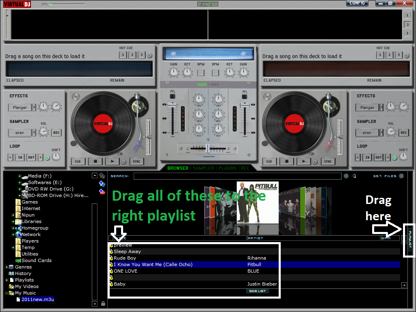416x312 pixels.
Task: Click right deck hot cue 3
Action: (399, 55)
